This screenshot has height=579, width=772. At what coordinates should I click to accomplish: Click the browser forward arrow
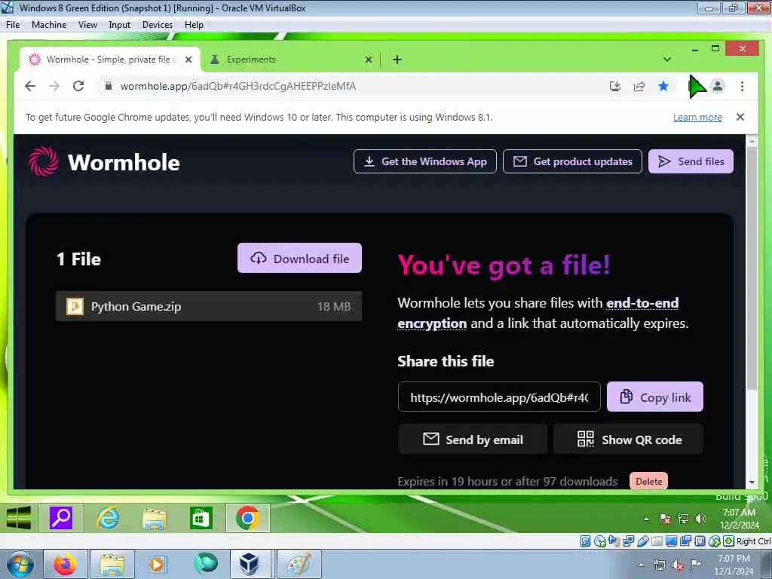54,86
